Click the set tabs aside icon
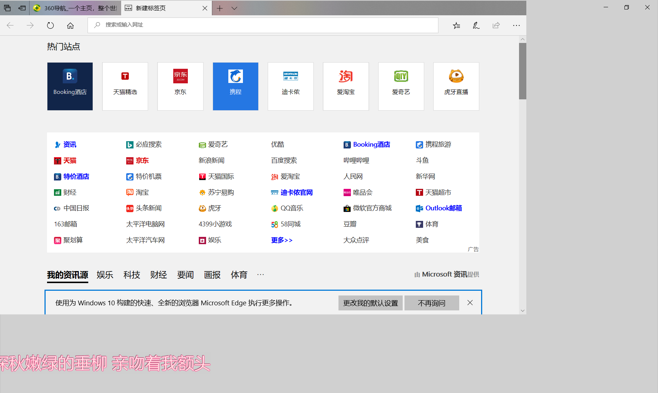This screenshot has width=658, height=393. (22, 8)
